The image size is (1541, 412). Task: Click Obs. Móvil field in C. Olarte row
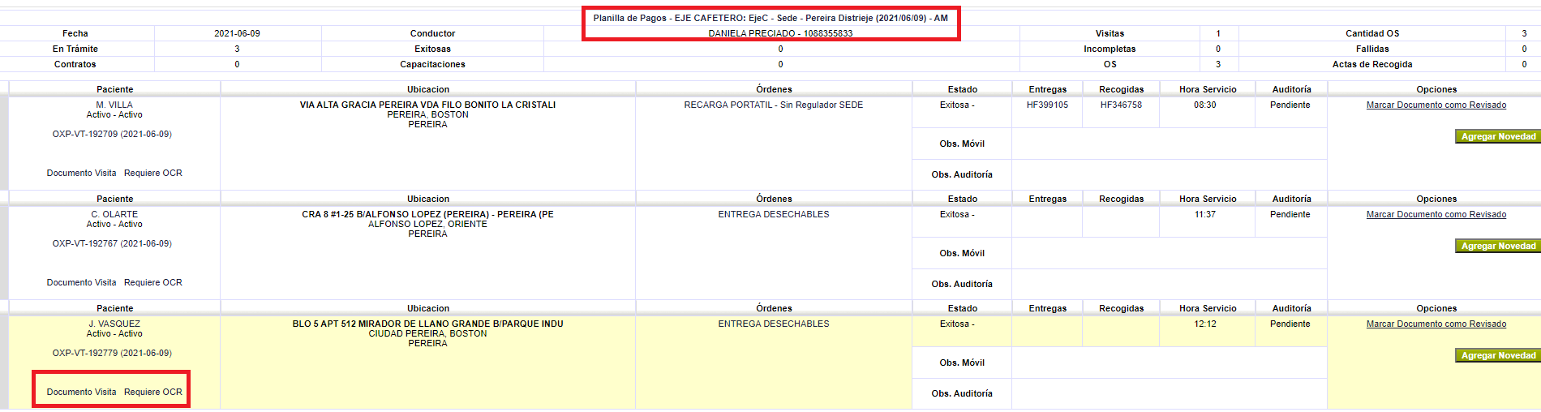click(x=1169, y=254)
